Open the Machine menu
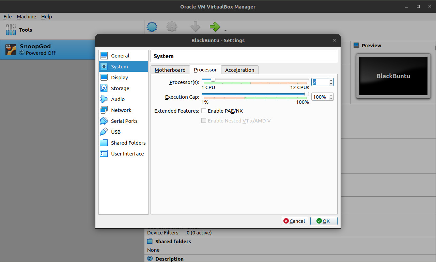Image resolution: width=436 pixels, height=262 pixels. [x=26, y=17]
